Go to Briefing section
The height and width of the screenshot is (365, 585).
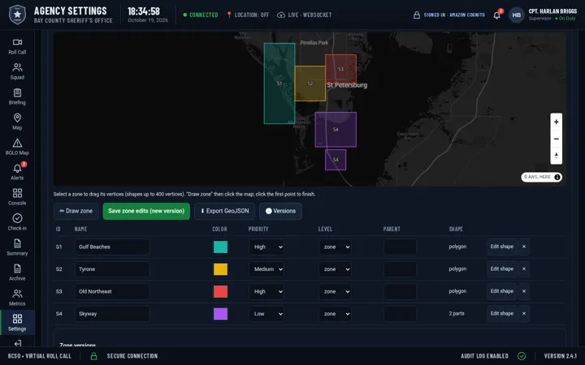tap(17, 97)
